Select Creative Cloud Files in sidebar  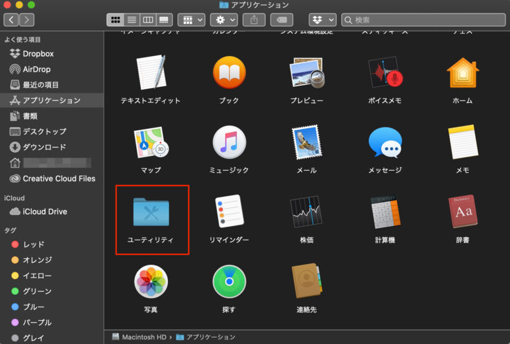point(52,178)
